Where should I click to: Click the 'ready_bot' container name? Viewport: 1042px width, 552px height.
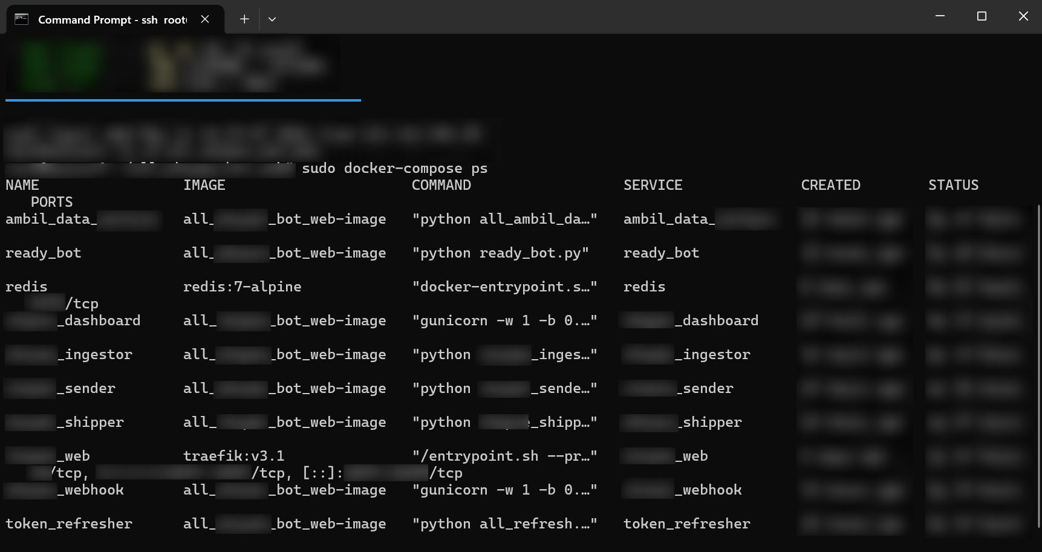tap(44, 253)
